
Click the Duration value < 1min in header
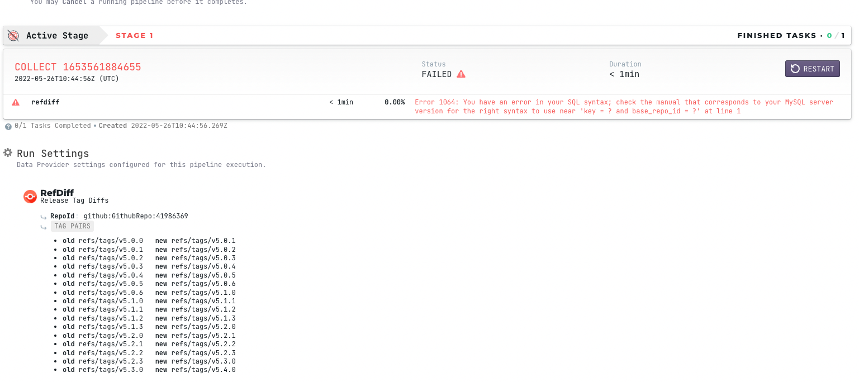tap(624, 74)
